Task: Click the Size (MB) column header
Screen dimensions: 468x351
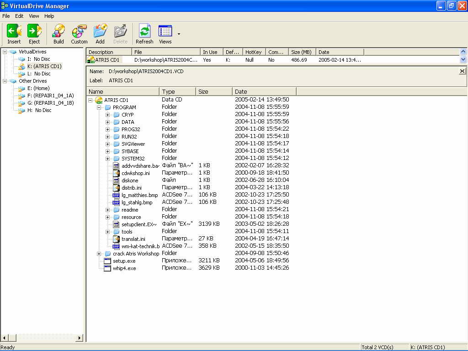Action: coord(303,52)
